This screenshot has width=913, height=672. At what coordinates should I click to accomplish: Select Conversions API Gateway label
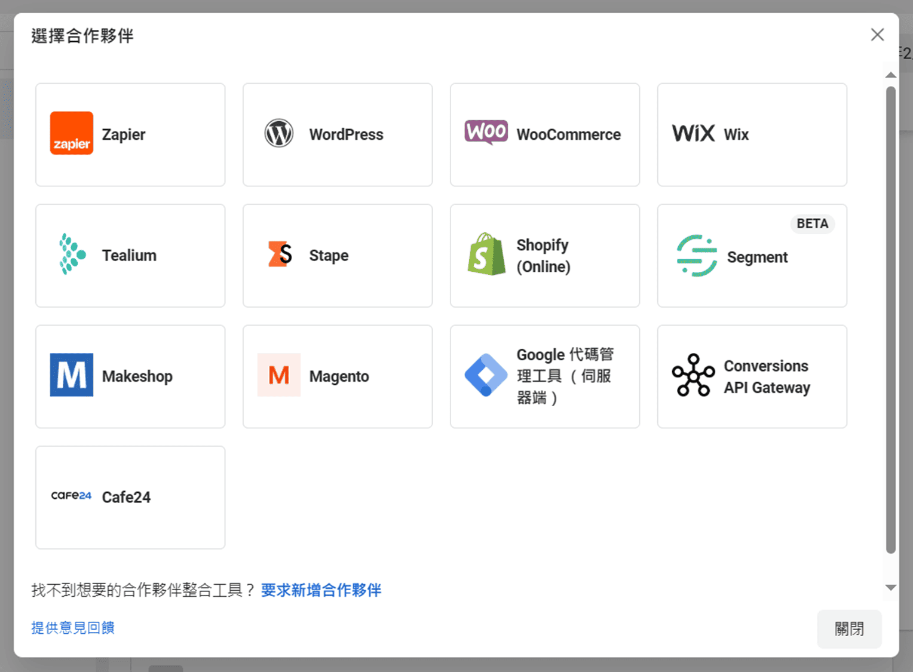[767, 377]
